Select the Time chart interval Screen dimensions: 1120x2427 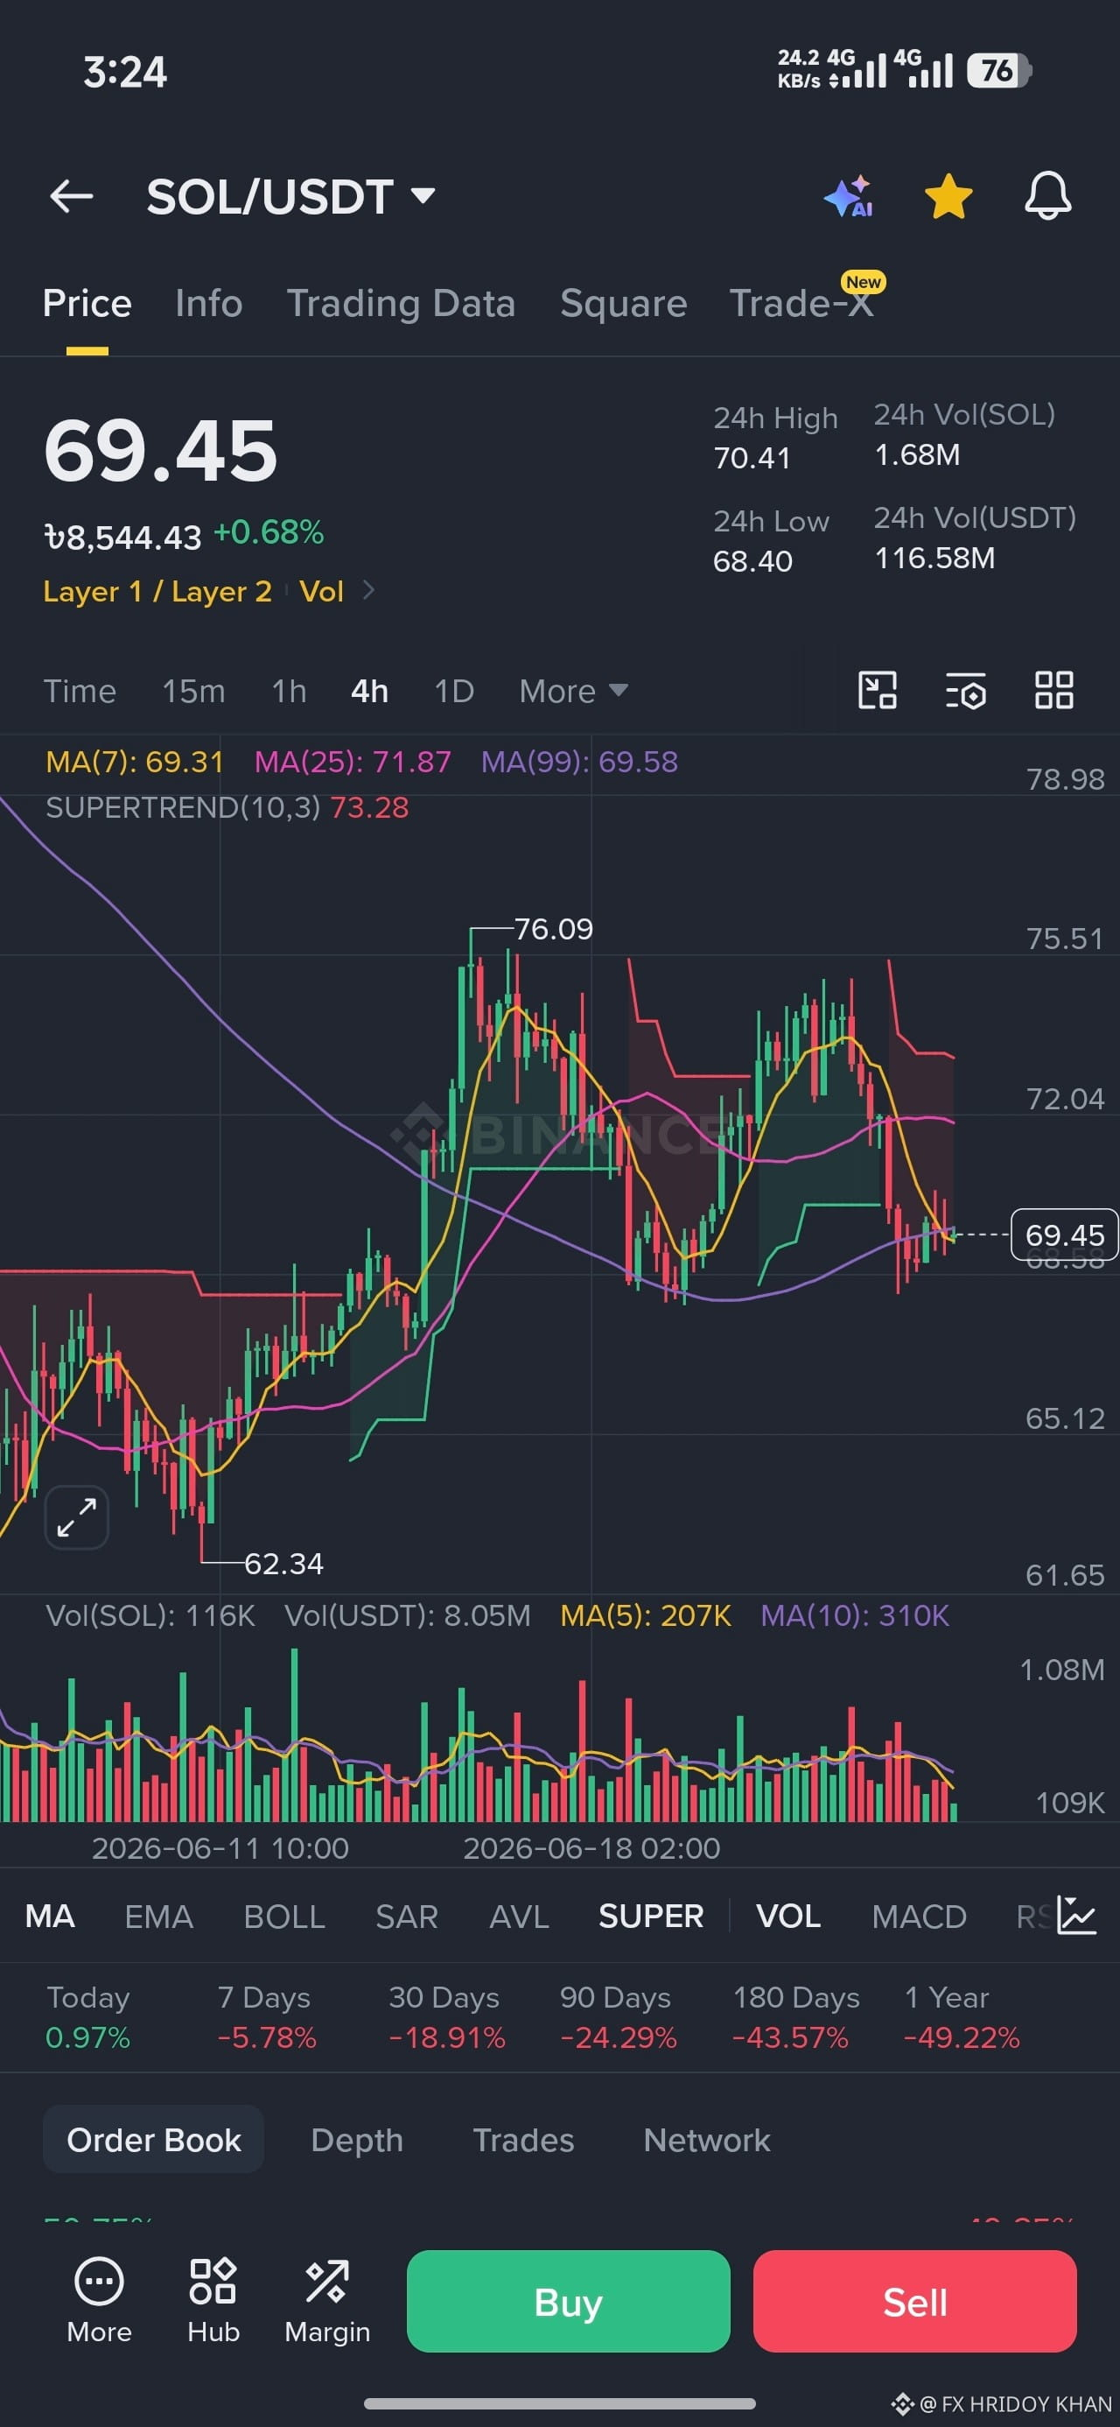tap(80, 692)
